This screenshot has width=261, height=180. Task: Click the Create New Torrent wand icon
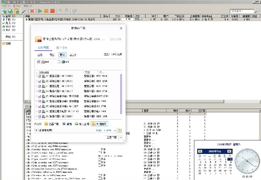point(24,11)
